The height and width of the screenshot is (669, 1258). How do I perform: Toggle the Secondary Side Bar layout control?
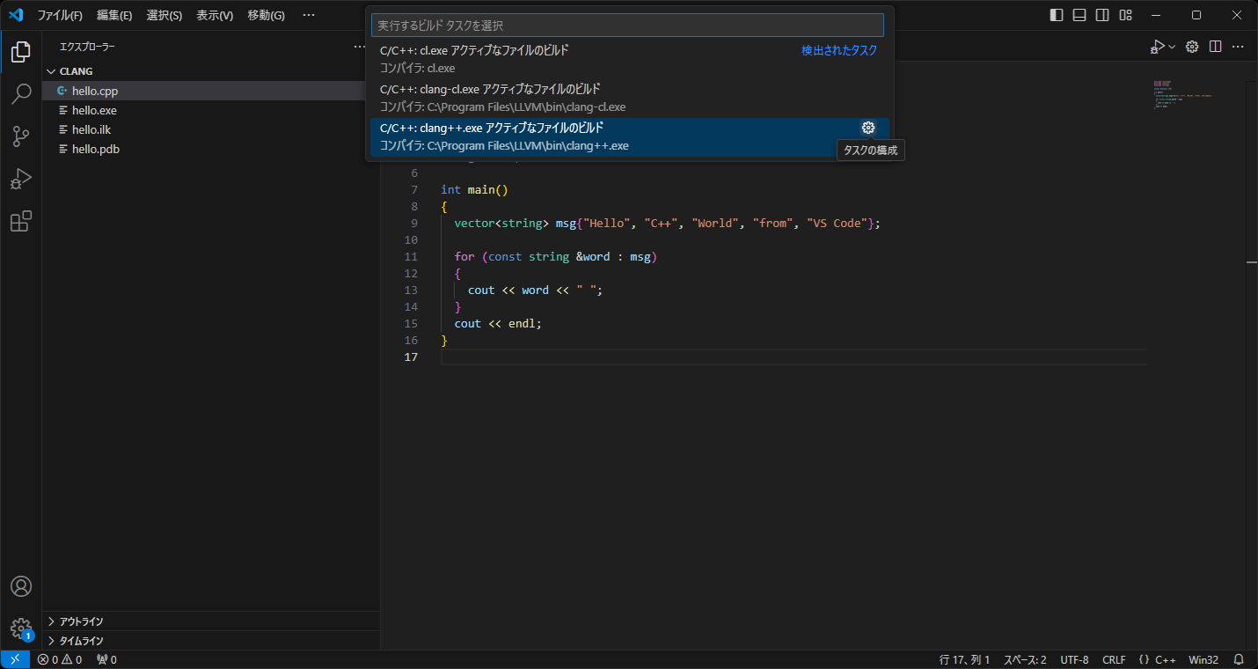(x=1101, y=15)
